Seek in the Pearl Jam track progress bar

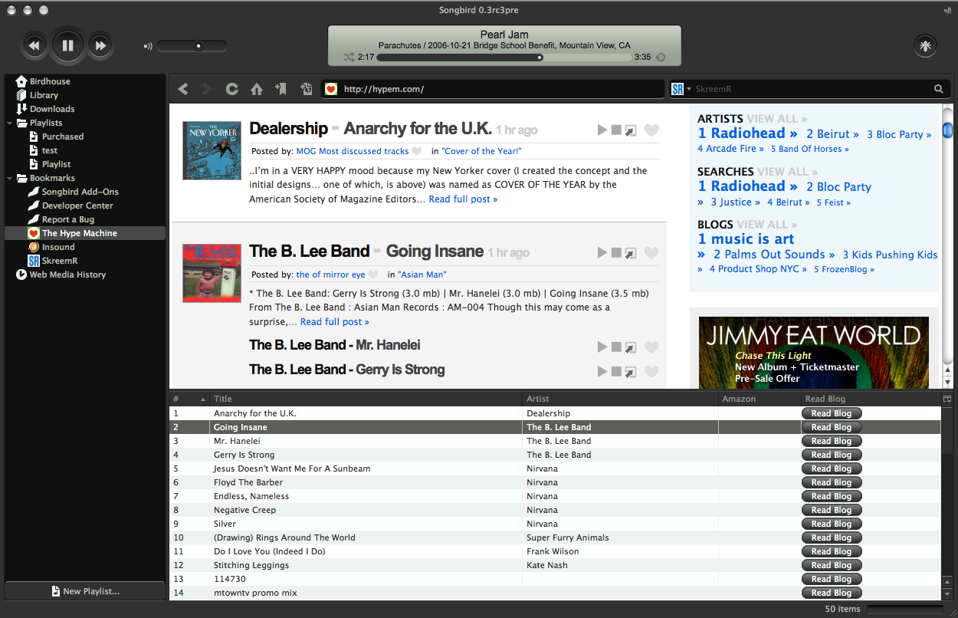tap(504, 57)
